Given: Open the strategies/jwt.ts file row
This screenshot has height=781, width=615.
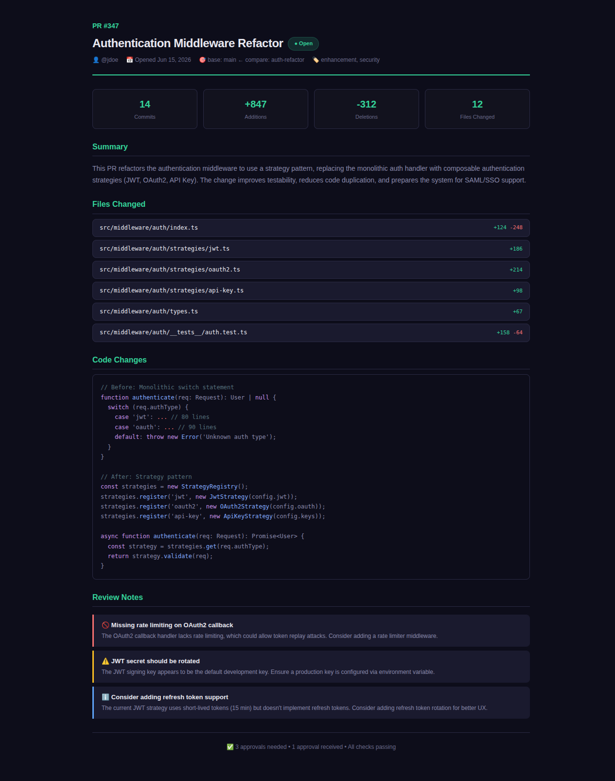Looking at the screenshot, I should (x=311, y=249).
